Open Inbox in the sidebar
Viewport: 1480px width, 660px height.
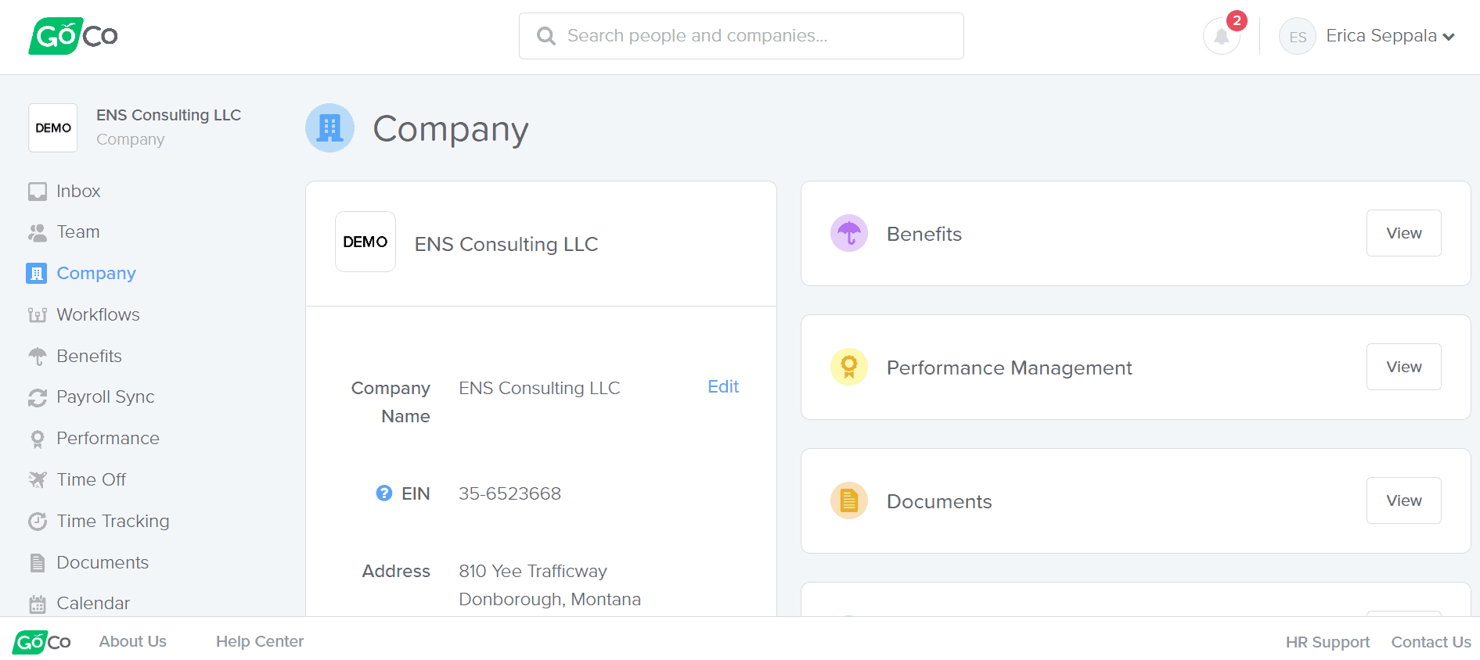[78, 191]
